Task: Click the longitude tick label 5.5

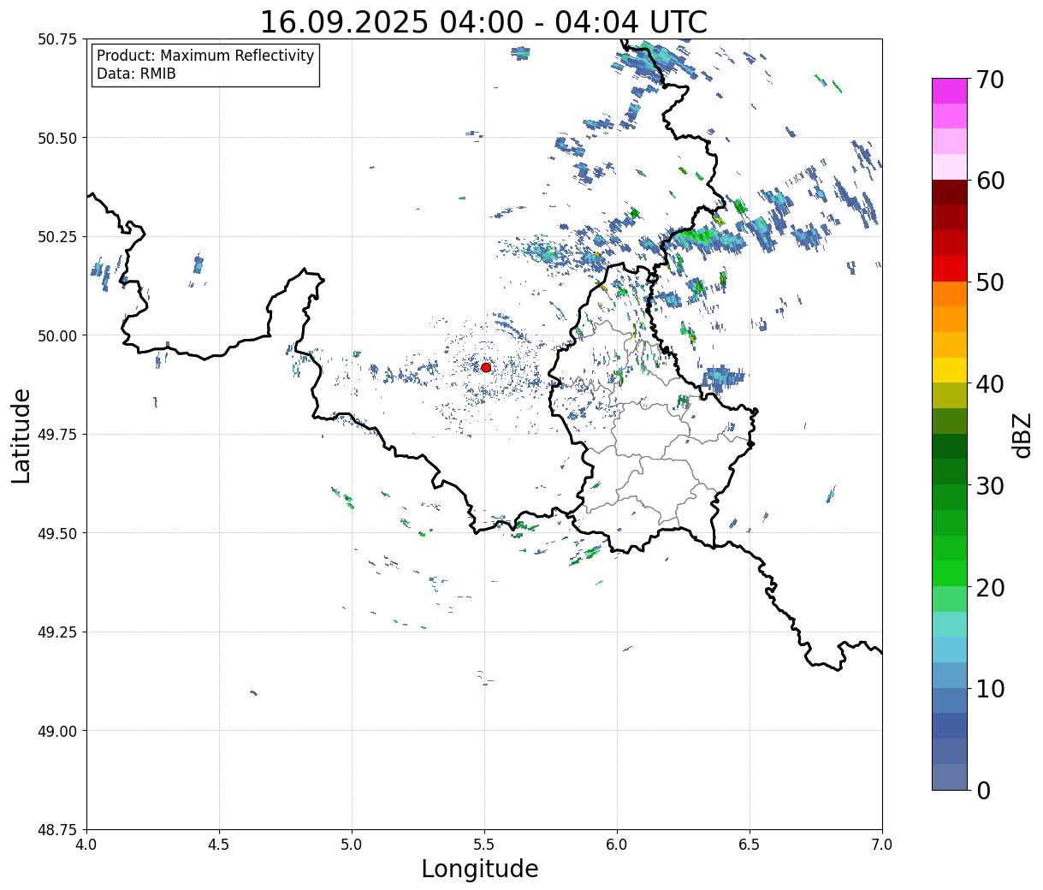Action: click(x=484, y=845)
